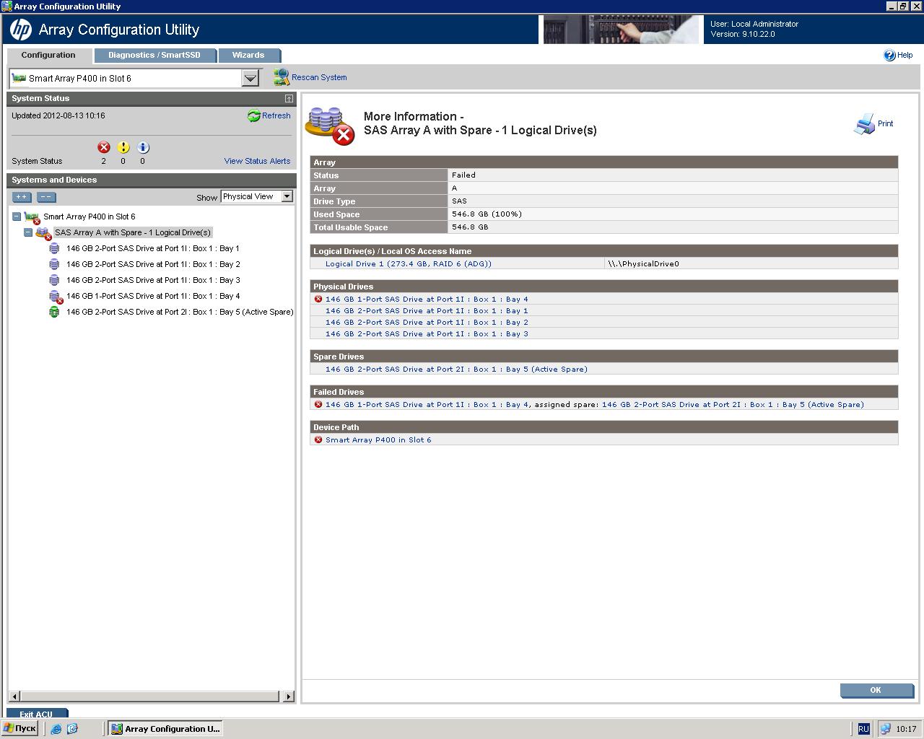Click the blue informational alerts icon

[143, 147]
